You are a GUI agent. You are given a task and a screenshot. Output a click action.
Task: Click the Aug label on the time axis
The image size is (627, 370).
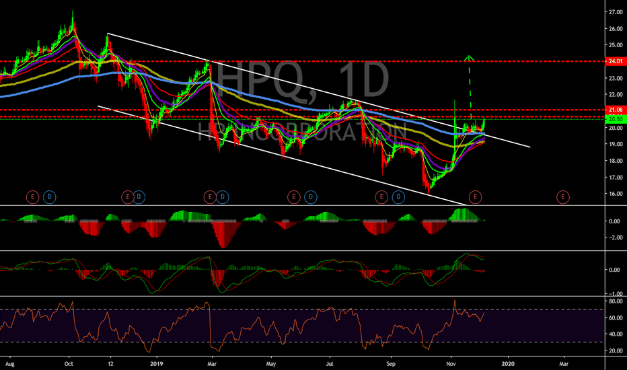coord(10,364)
